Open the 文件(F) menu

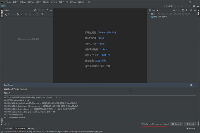(8, 2)
